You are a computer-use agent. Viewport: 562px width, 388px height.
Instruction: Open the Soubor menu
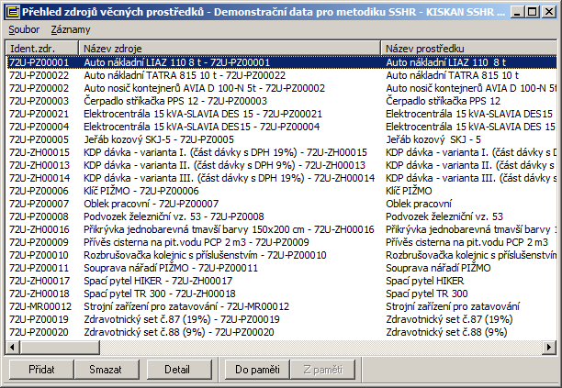(x=24, y=29)
